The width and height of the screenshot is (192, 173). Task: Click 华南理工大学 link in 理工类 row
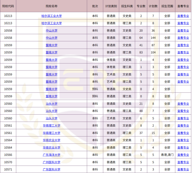click(x=52, y=133)
